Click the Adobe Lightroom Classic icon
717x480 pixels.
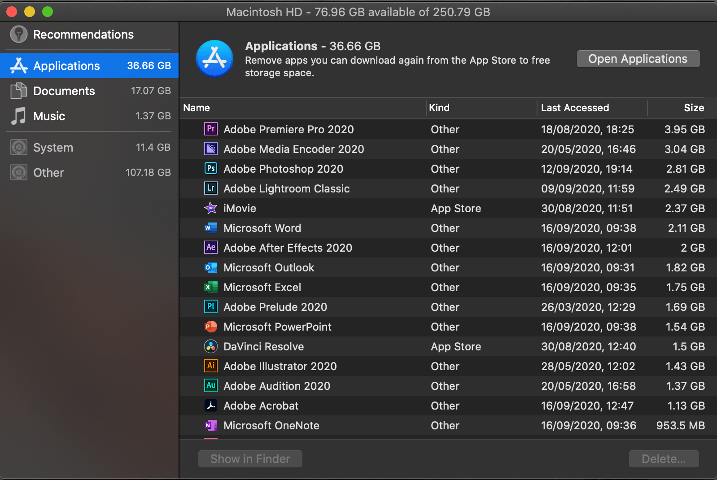211,188
